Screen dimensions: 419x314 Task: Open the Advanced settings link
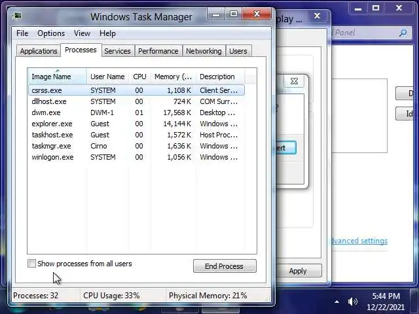click(x=359, y=241)
